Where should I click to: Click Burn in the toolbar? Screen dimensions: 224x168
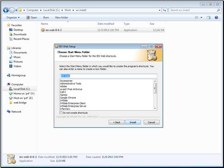[46, 17]
